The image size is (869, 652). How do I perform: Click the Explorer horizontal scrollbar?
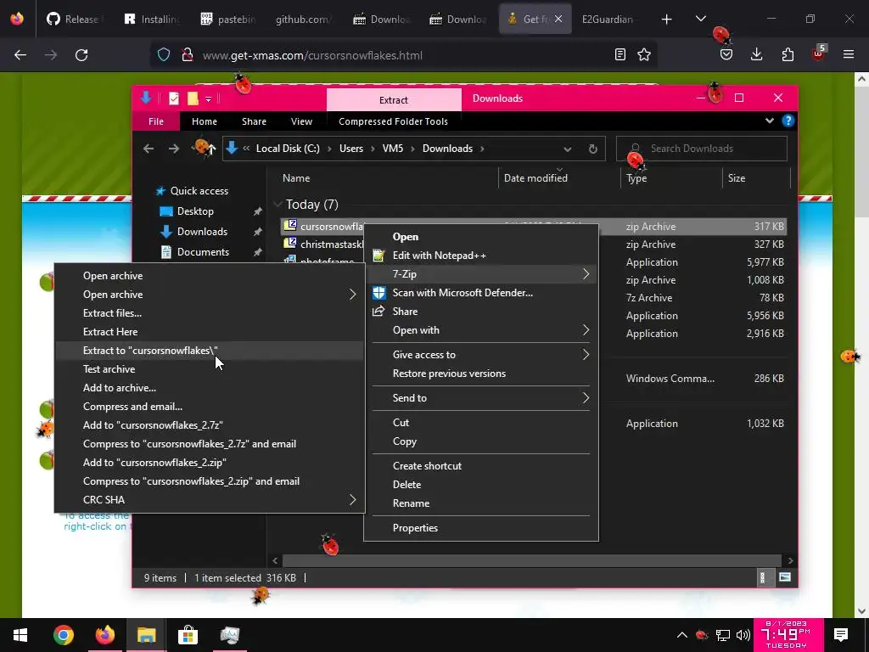coord(532,560)
